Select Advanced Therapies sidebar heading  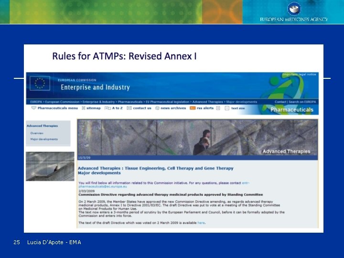coord(43,126)
